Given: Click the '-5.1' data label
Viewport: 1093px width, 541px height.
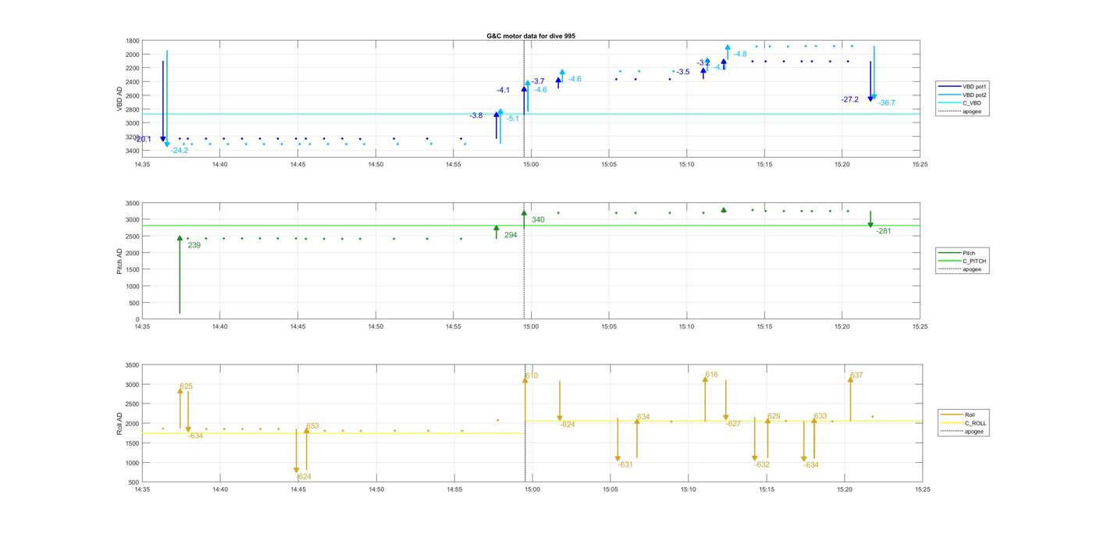Looking at the screenshot, I should pyautogui.click(x=512, y=119).
